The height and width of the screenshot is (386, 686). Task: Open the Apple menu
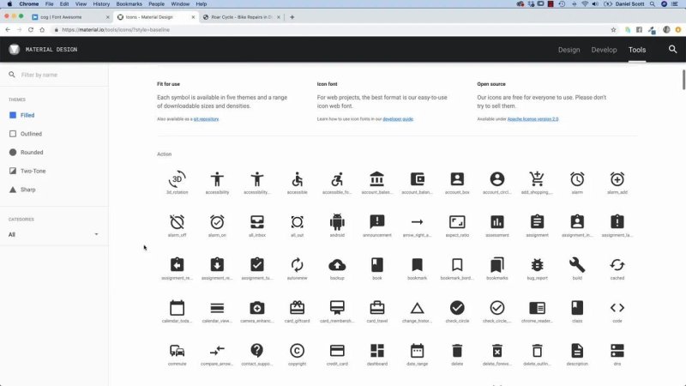[9, 4]
